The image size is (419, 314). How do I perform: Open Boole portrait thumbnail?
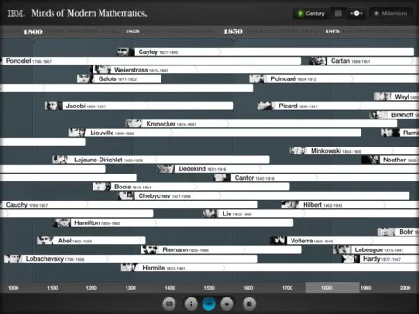[x=101, y=187]
